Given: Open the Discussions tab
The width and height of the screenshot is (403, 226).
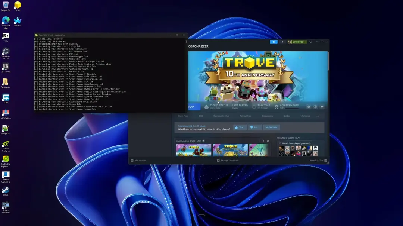Looking at the screenshot, I should click(267, 116).
